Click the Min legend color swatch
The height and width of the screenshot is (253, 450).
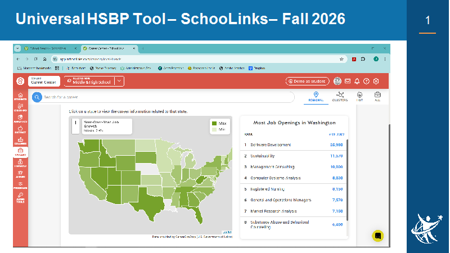[214, 130]
